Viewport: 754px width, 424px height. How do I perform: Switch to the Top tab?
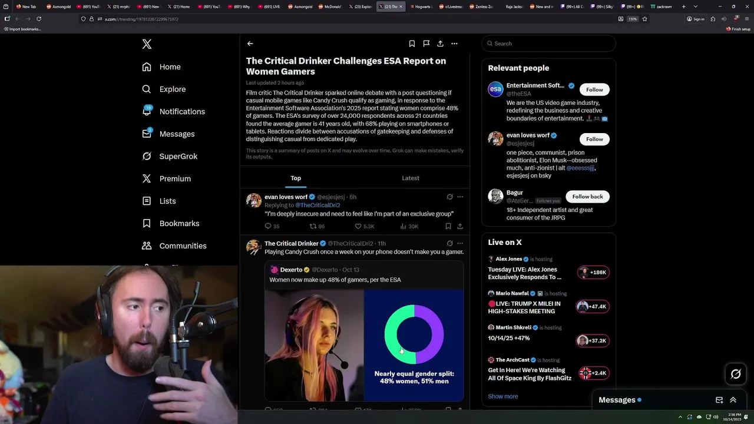(x=296, y=178)
